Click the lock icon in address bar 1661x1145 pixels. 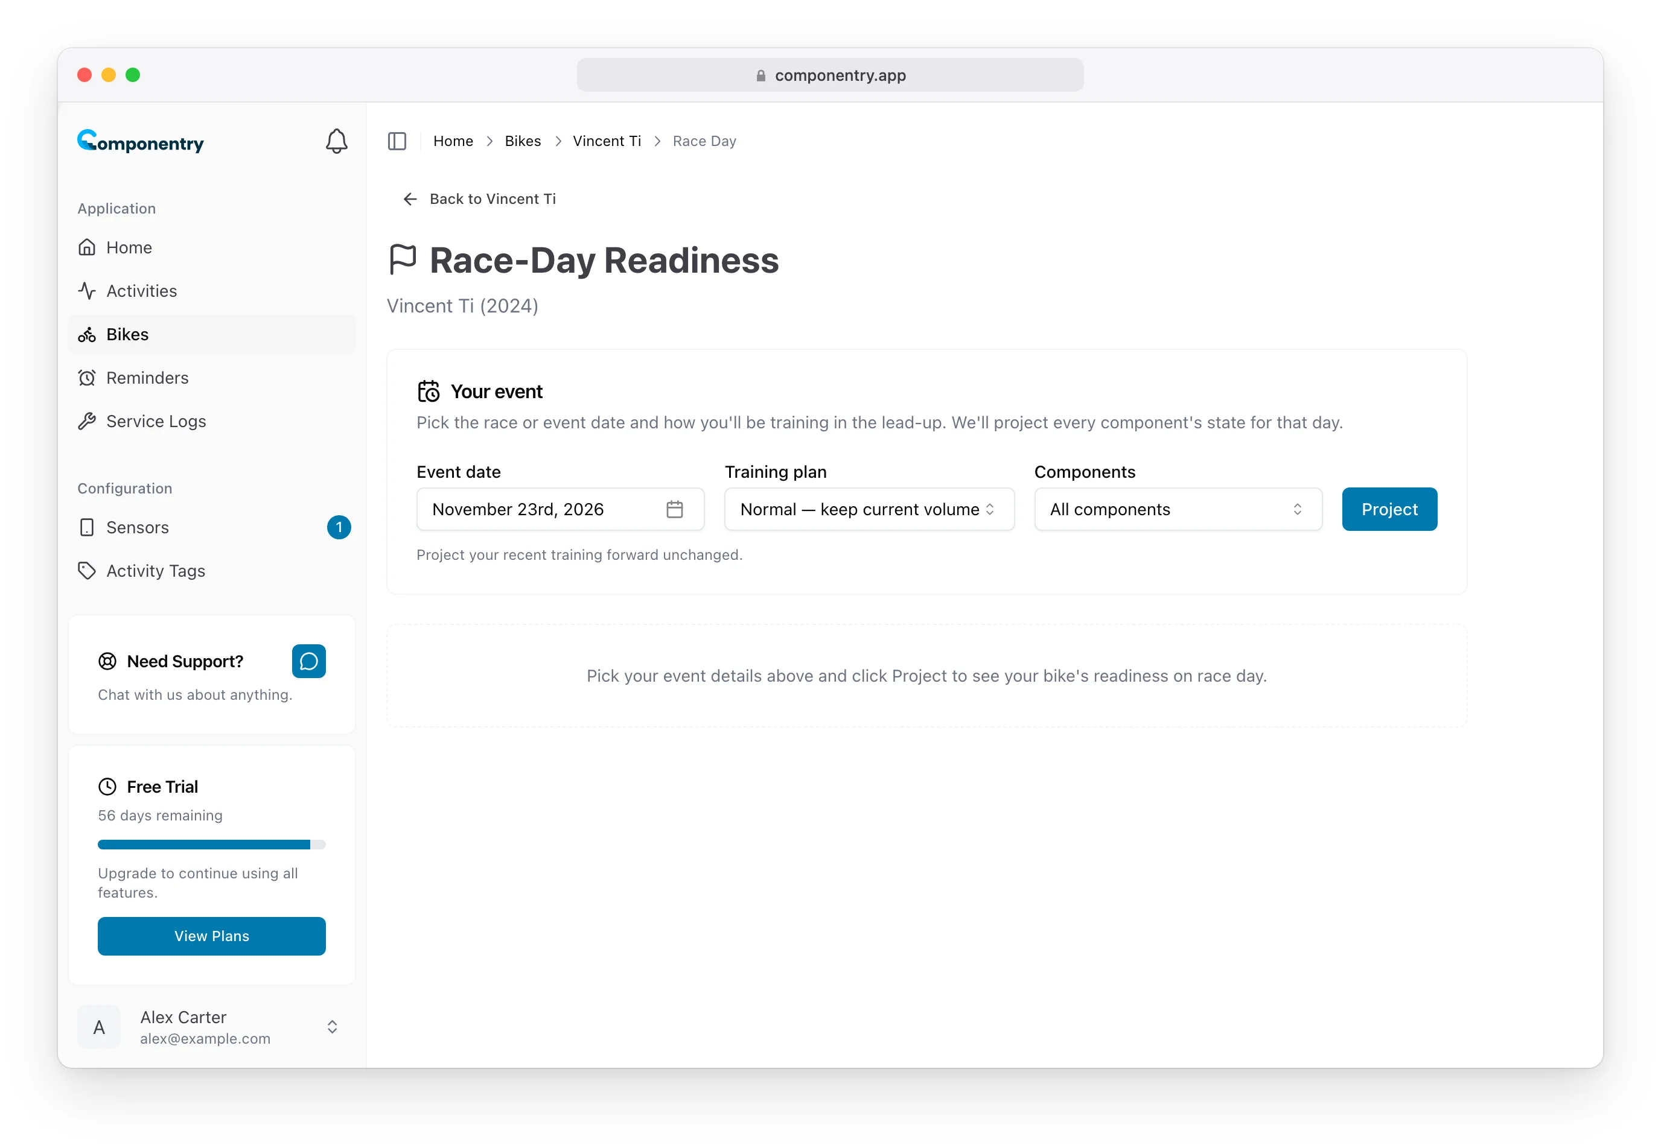tap(760, 75)
